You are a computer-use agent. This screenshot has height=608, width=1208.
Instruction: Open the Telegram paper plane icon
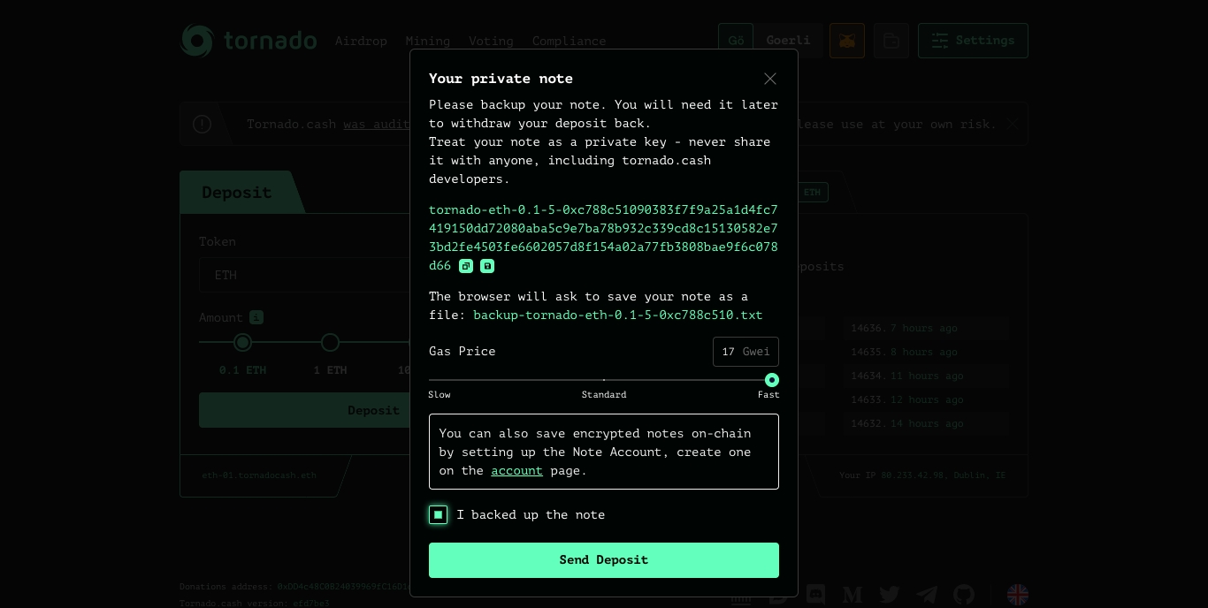927,595
